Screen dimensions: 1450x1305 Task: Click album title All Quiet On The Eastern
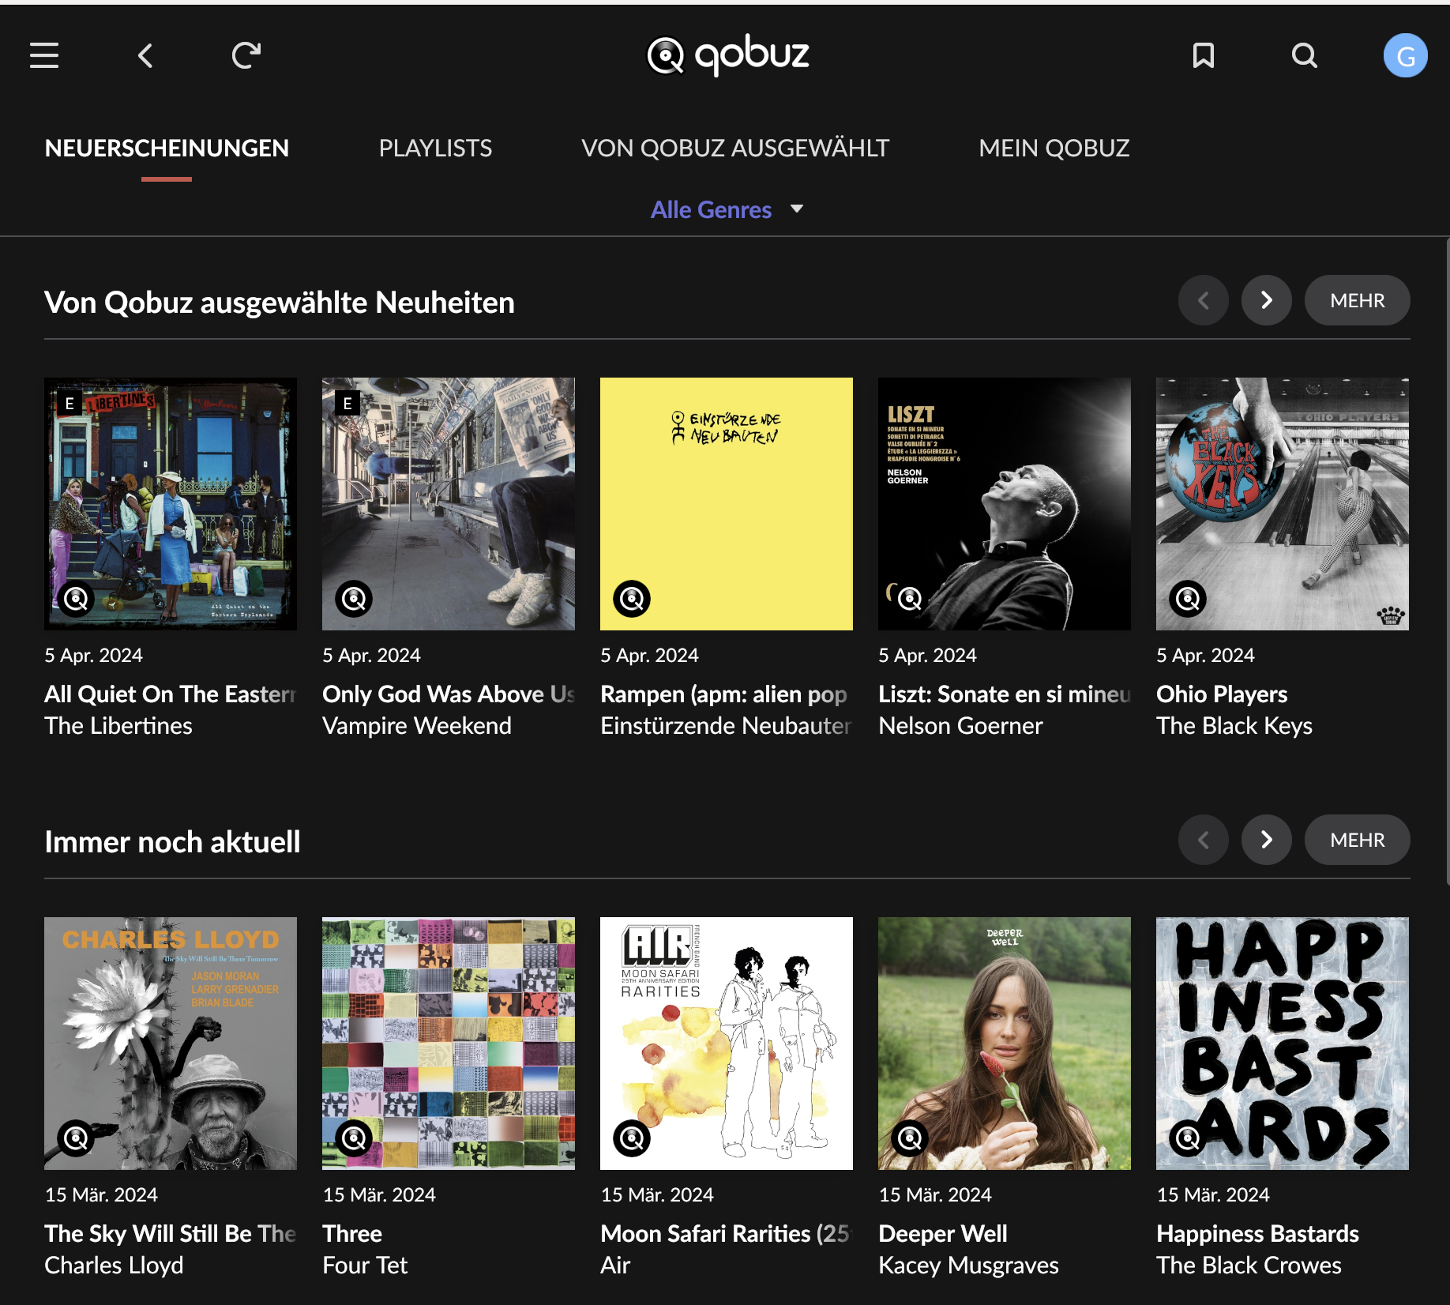(x=171, y=694)
